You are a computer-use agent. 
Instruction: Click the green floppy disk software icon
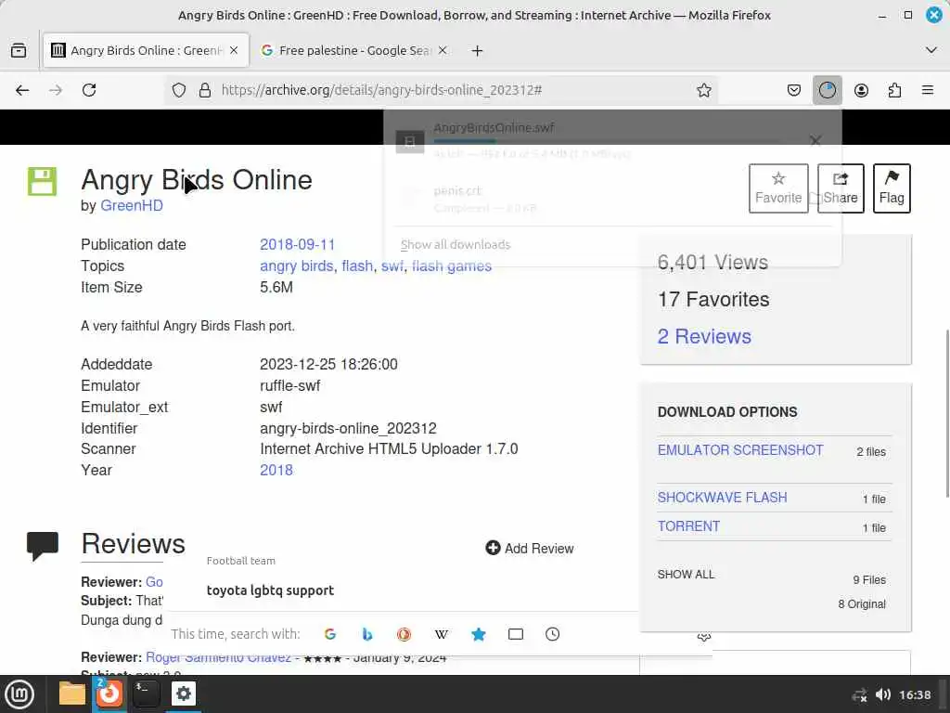pos(42,181)
